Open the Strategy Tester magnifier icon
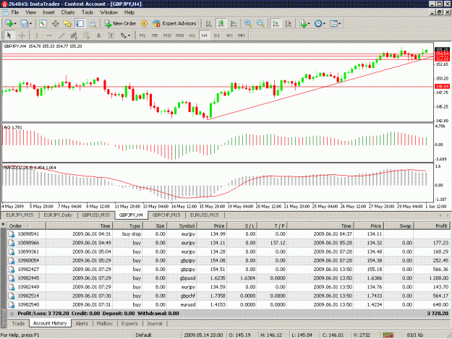The height and width of the screenshot is (339, 452). click(x=93, y=24)
